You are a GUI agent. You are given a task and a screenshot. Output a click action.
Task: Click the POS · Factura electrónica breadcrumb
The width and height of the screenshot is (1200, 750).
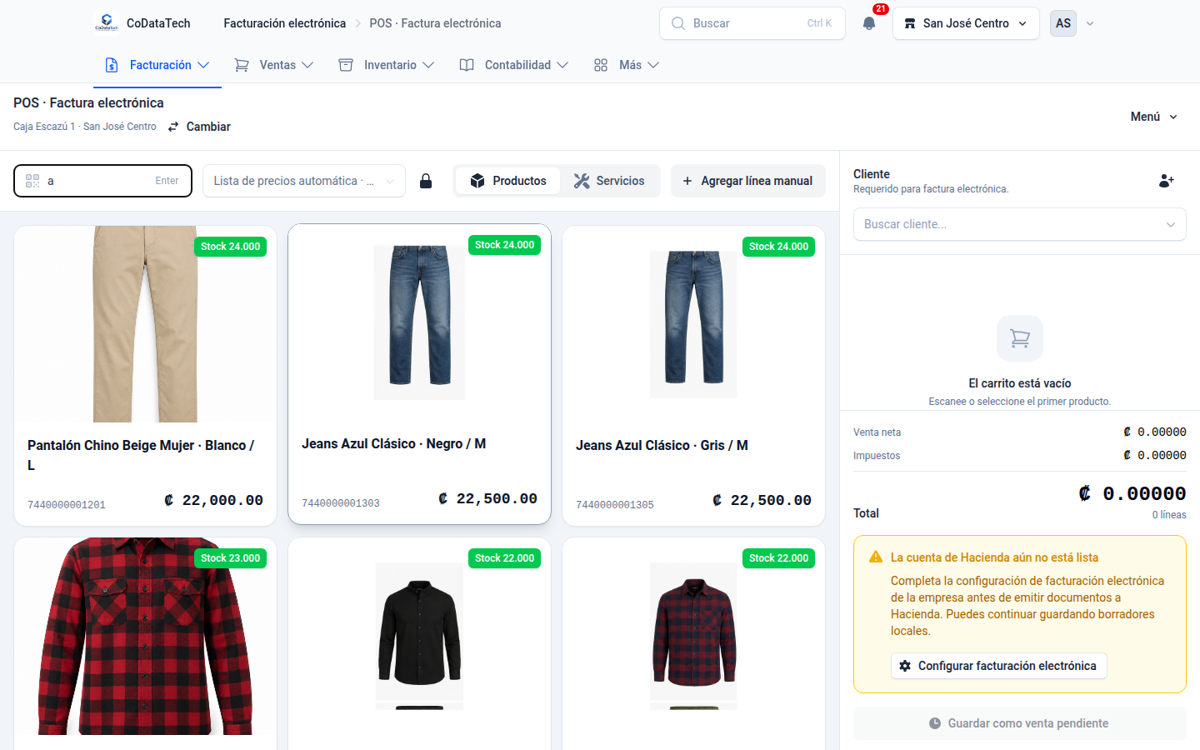pos(435,23)
